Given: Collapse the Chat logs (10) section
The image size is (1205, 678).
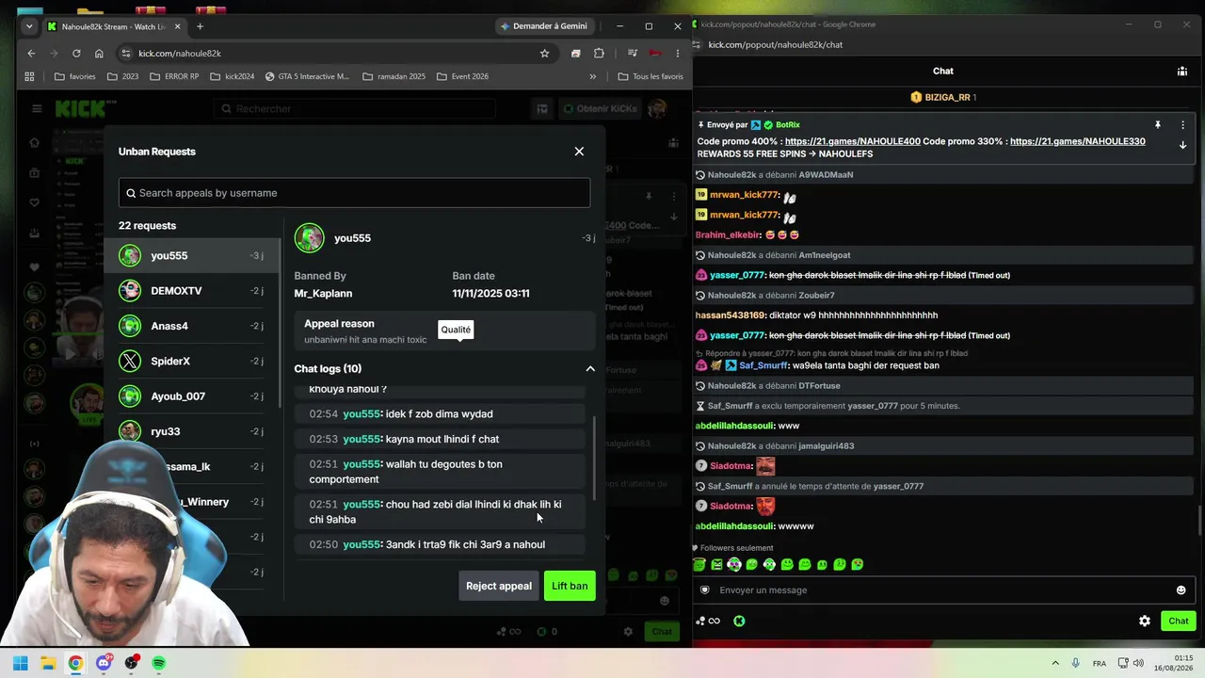Looking at the screenshot, I should (590, 369).
